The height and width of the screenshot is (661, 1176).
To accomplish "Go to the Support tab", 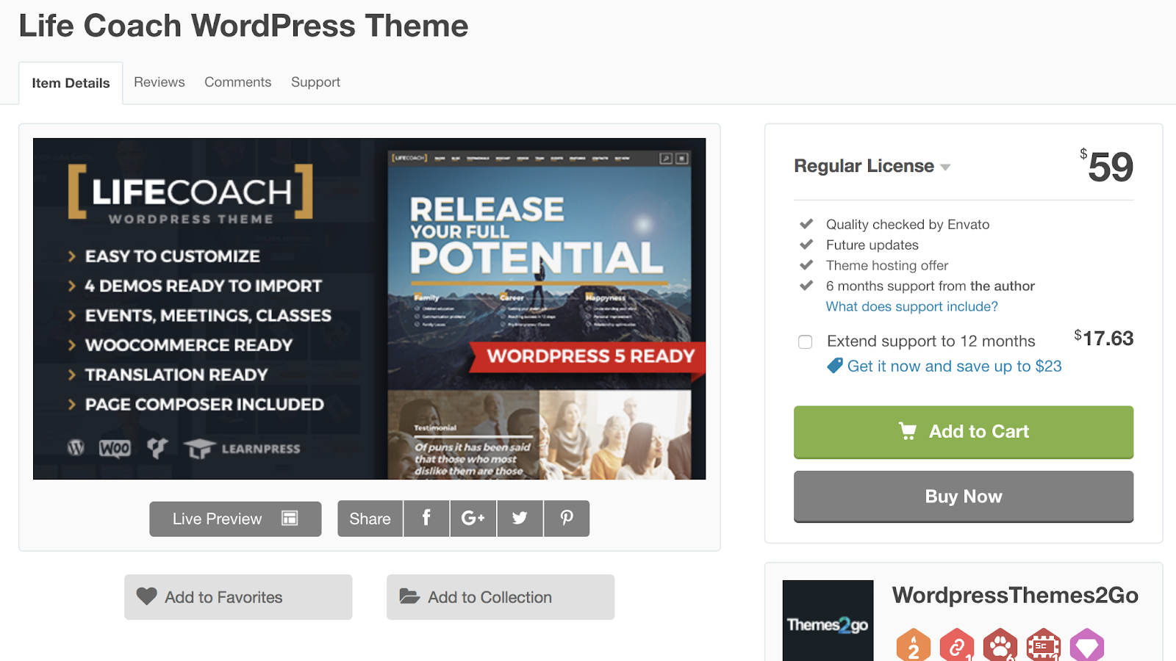I will point(316,82).
